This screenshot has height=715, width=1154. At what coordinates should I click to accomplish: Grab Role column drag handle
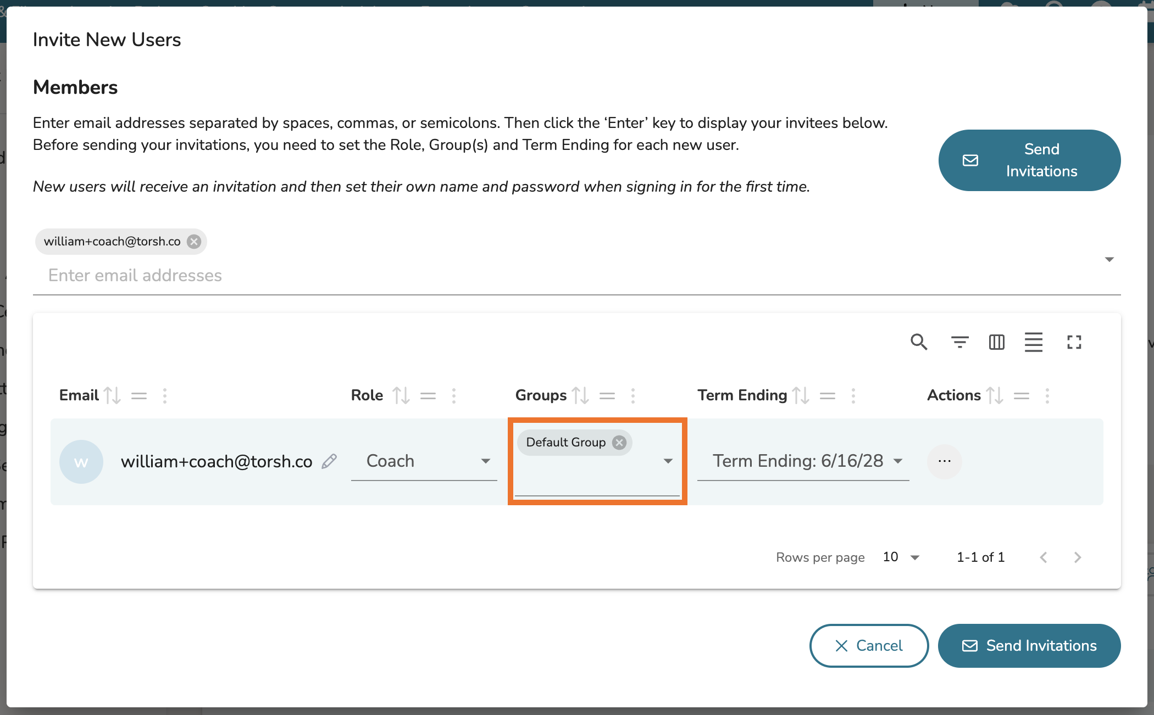point(428,395)
